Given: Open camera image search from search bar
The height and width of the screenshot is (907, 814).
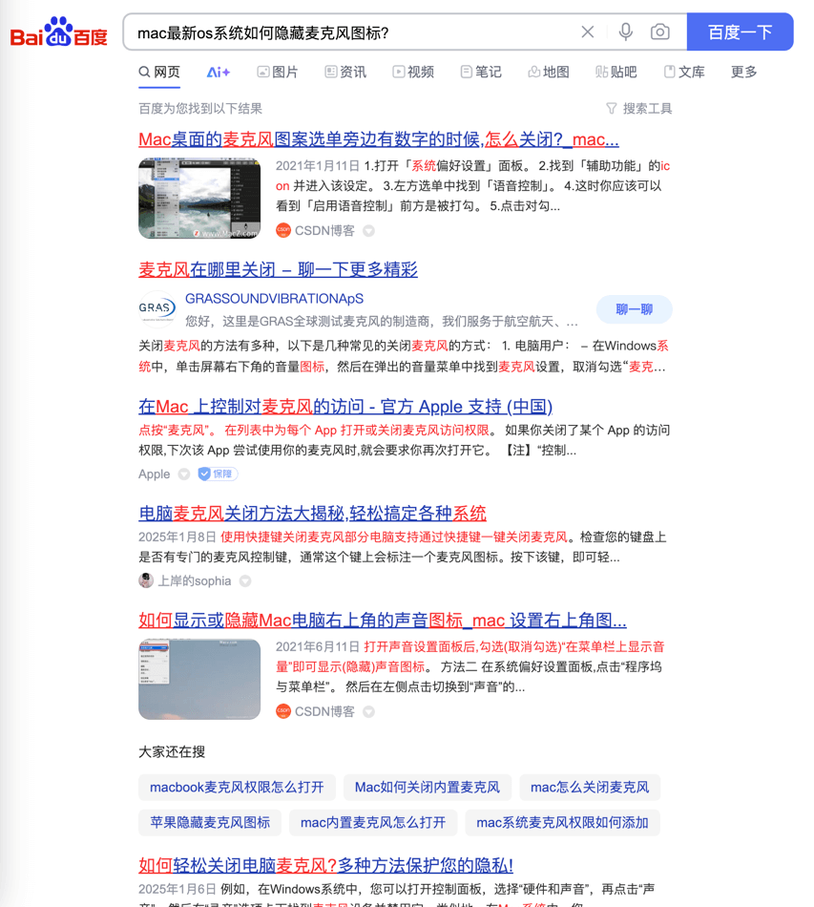Looking at the screenshot, I should 659,32.
